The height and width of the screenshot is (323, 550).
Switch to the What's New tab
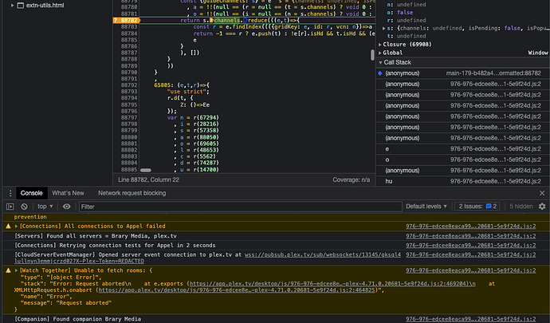tap(68, 193)
